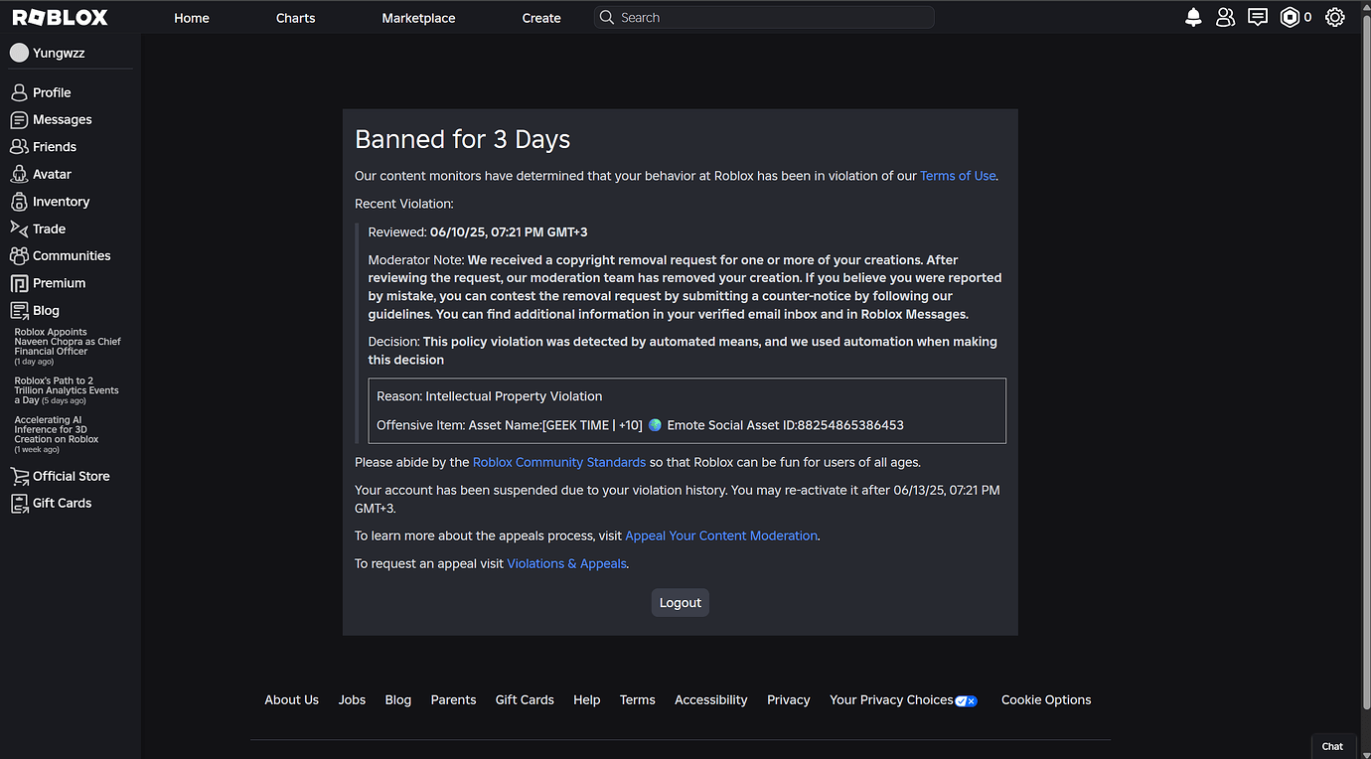
Task: Select Create in top navigation
Action: coord(541,17)
